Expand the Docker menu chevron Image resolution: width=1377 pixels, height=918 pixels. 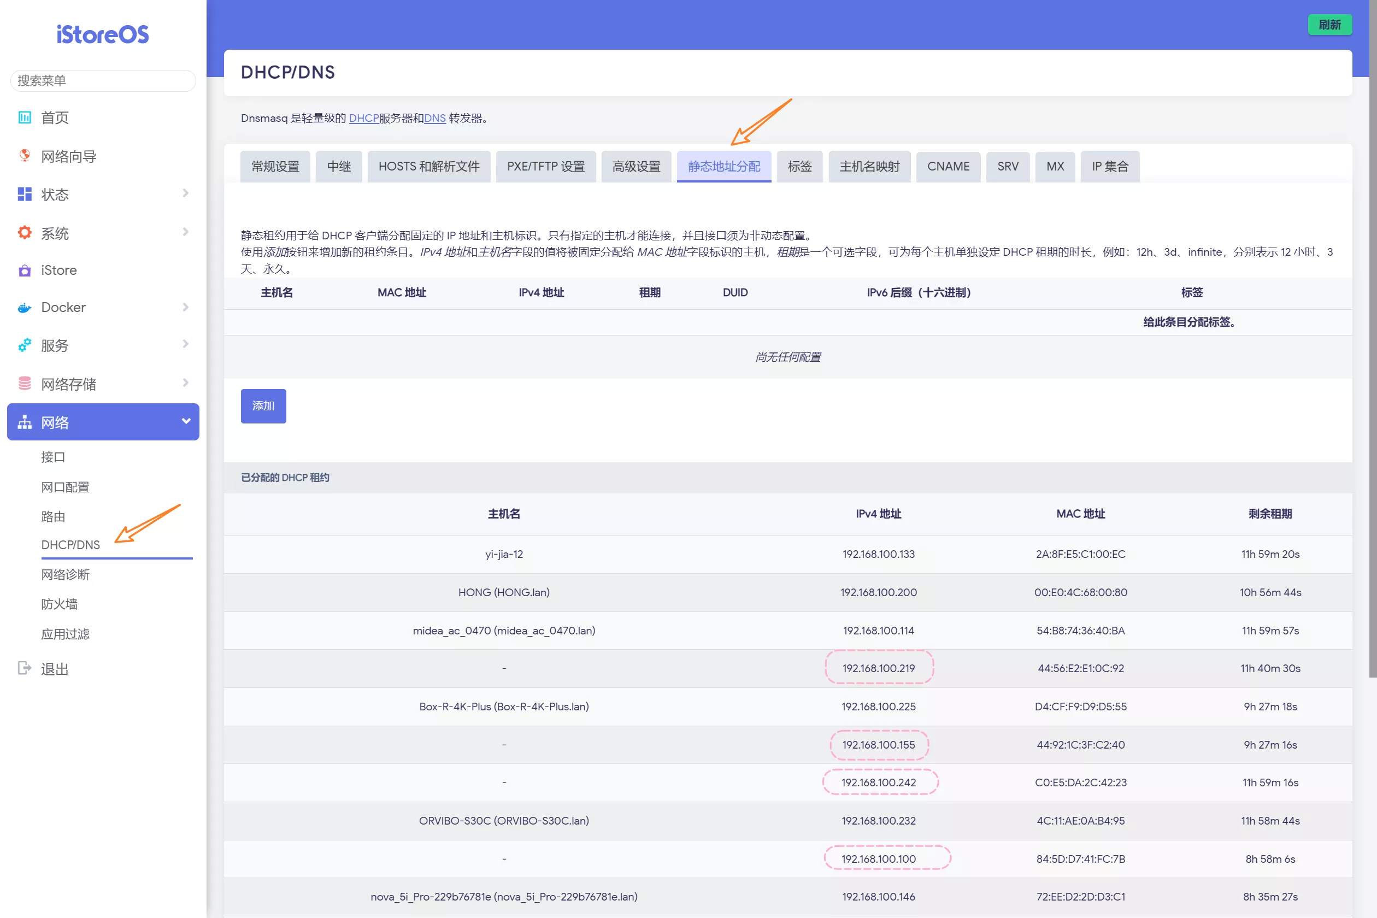[186, 307]
